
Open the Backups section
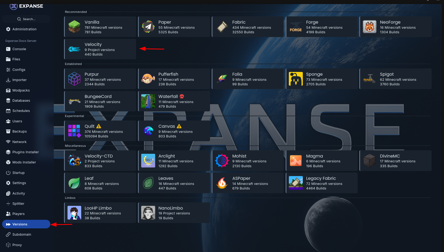[19, 132]
